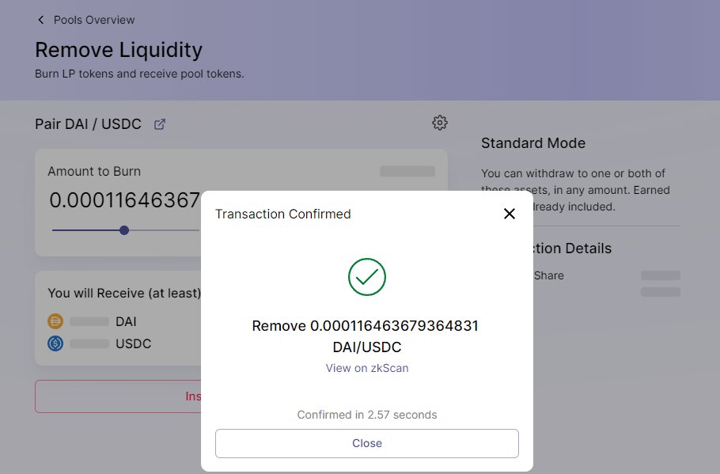Go back to Pools Overview
This screenshot has height=474, width=720.
(x=94, y=20)
